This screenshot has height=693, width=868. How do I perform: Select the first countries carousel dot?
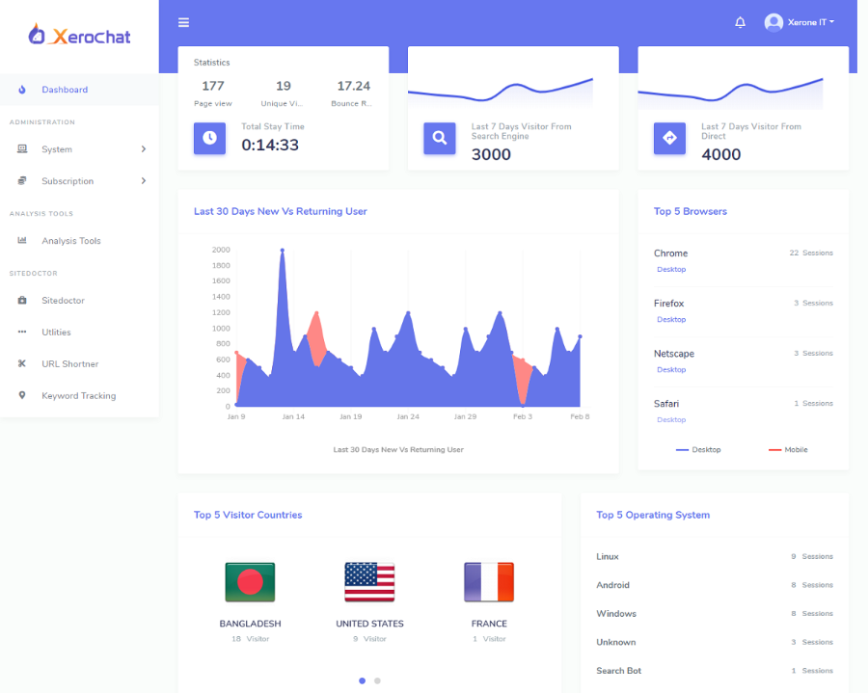[x=362, y=680]
